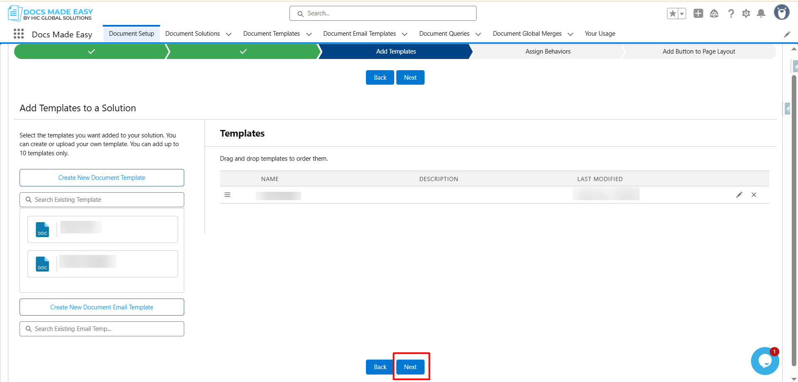Select the Add Templates progress step

pos(396,51)
